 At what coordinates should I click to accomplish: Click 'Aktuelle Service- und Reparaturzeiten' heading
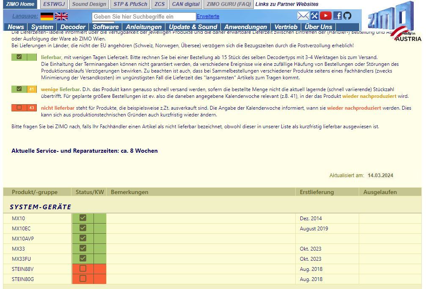(85, 151)
